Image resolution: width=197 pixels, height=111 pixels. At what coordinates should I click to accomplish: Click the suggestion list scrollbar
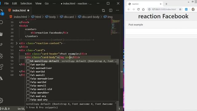coord(118,62)
